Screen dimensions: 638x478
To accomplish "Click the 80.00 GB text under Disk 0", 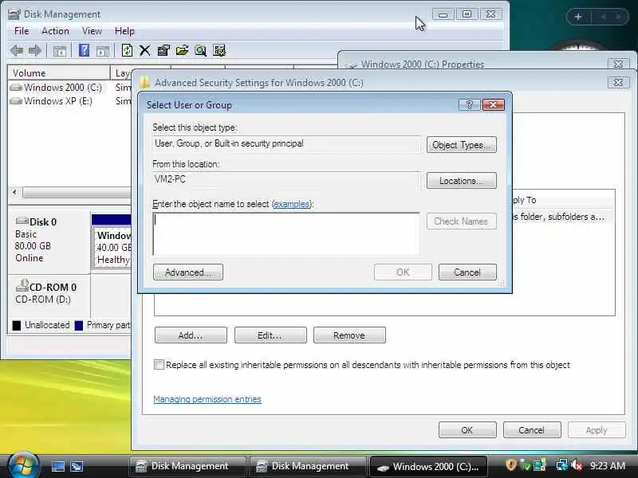I will [33, 246].
